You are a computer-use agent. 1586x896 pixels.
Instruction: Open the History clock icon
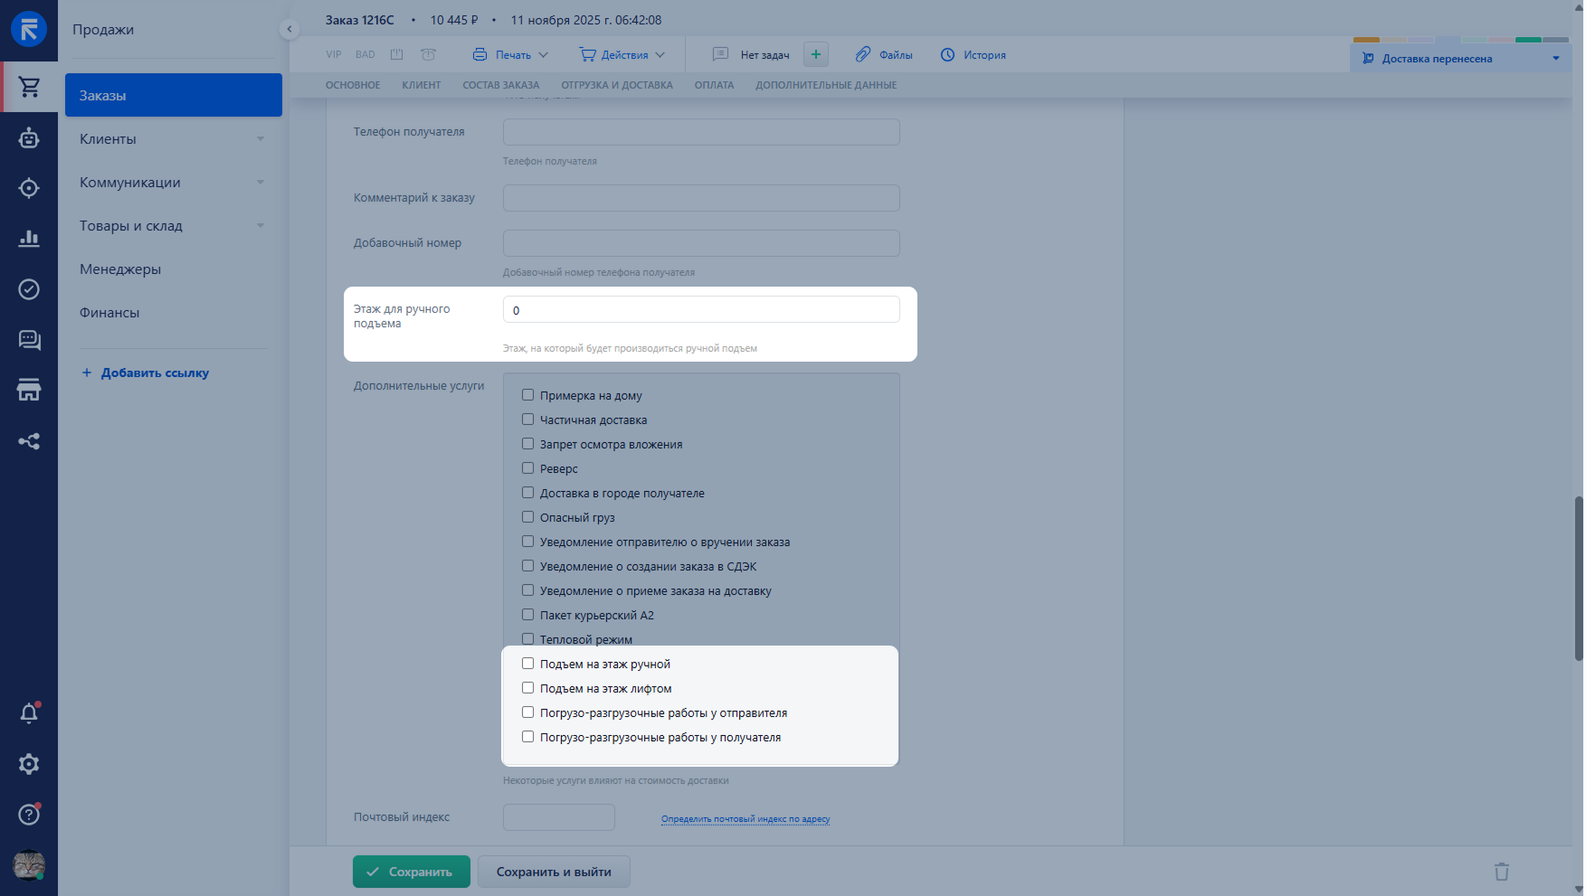point(947,55)
